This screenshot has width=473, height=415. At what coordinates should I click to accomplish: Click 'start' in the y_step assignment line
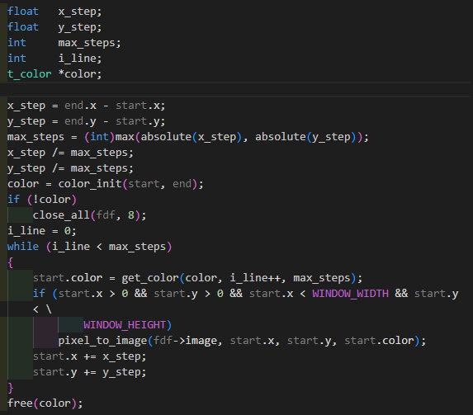[x=131, y=121]
